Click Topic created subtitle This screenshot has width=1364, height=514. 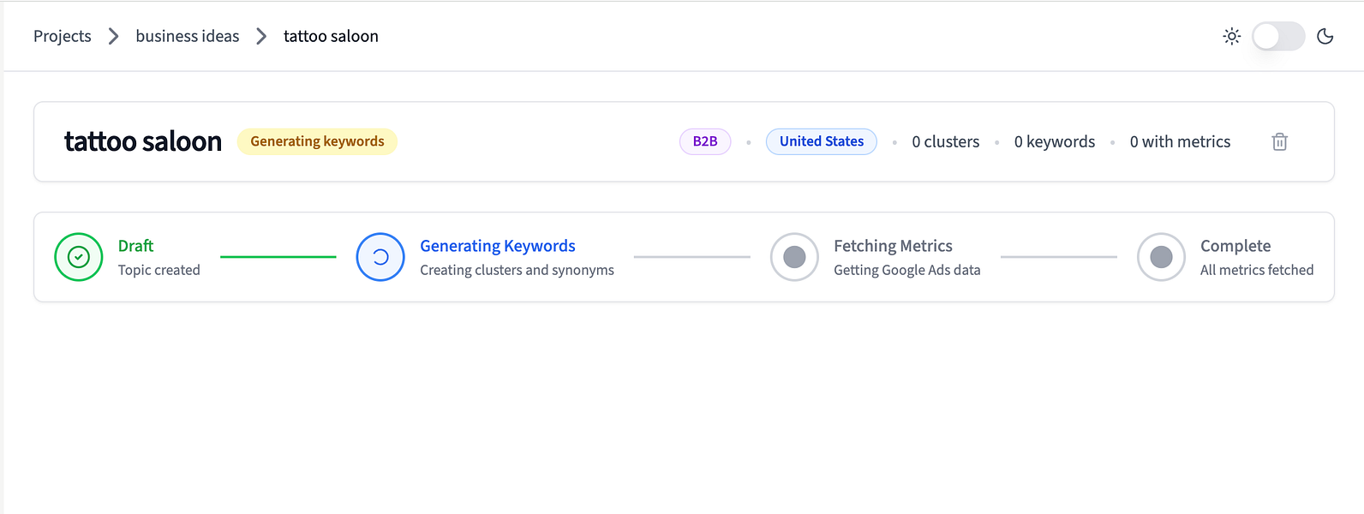tap(159, 270)
